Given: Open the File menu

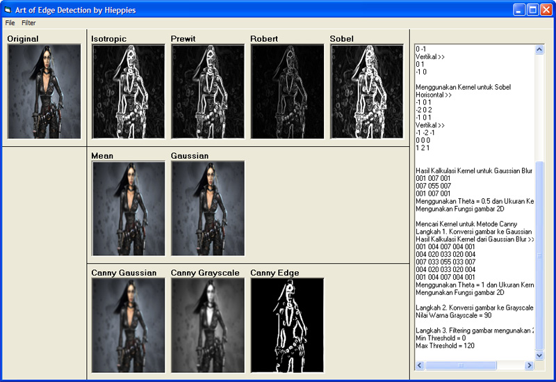Looking at the screenshot, I should point(10,23).
